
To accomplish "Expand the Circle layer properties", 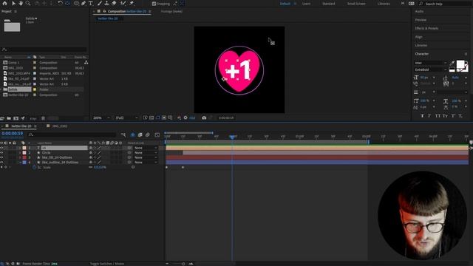I will (20, 153).
